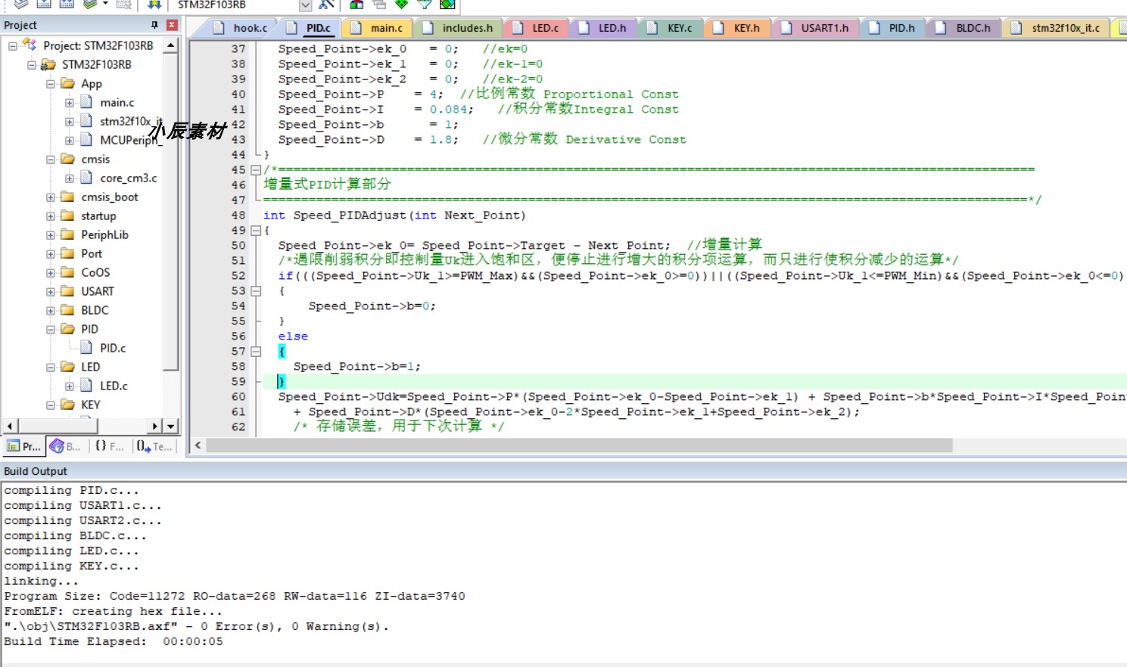This screenshot has height=667, width=1127.
Task: Open the Books tab at panel bottom
Action: point(65,446)
